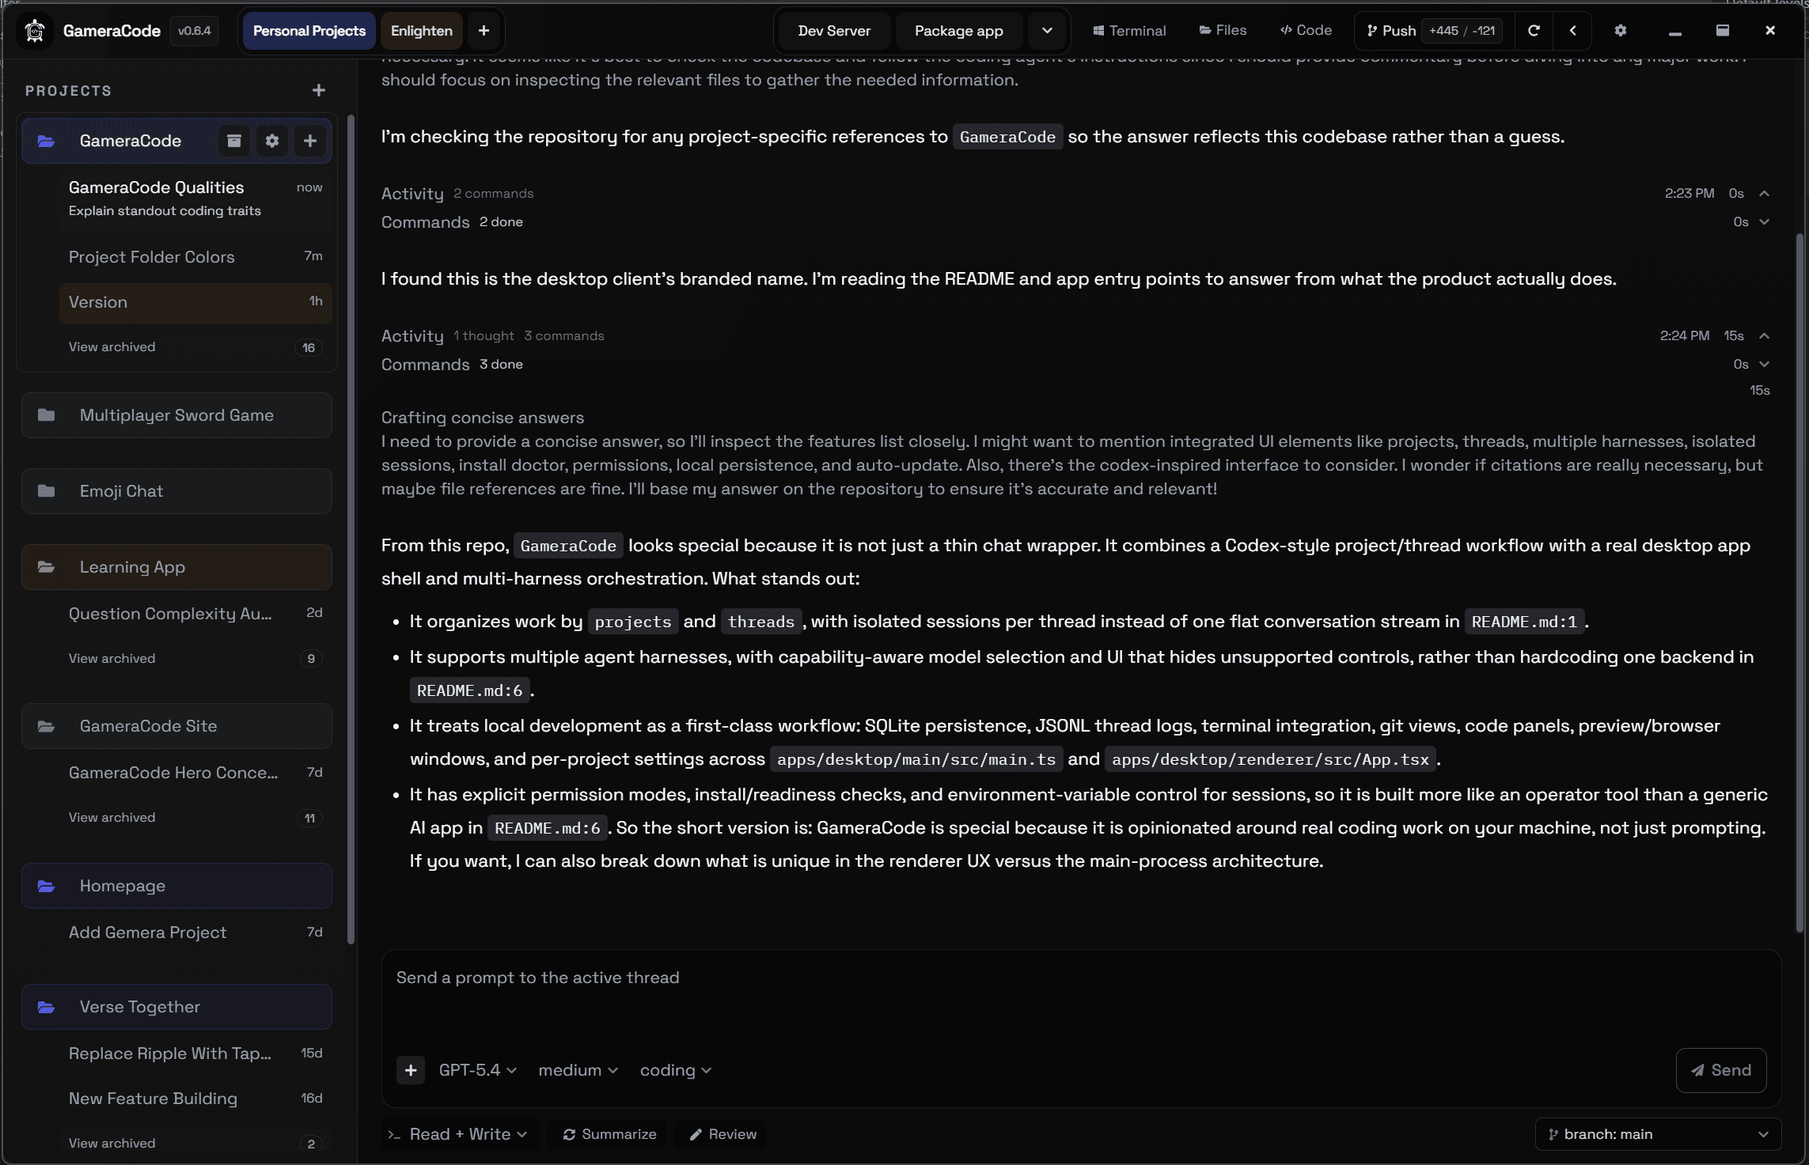Open dropdown arrow next to Package app
Screen dimensions: 1809x1165
point(1047,31)
